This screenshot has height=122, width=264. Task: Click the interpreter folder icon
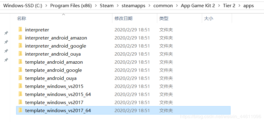[x=20, y=30]
